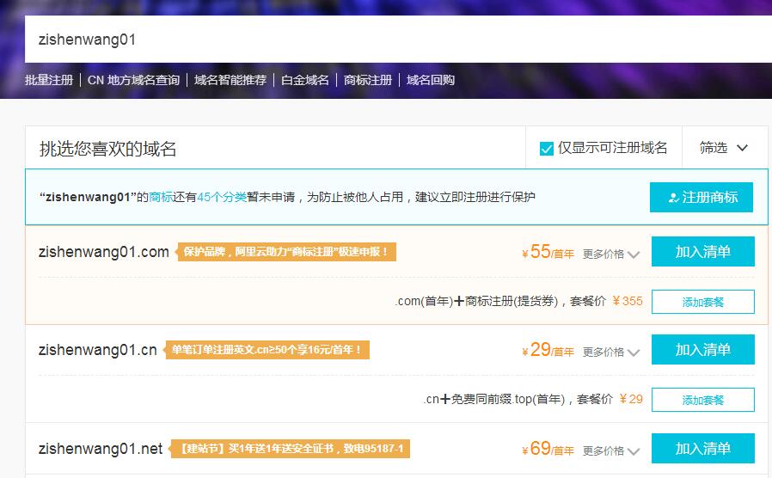Add zishenwang01.com to the list (加入清单)

click(702, 251)
